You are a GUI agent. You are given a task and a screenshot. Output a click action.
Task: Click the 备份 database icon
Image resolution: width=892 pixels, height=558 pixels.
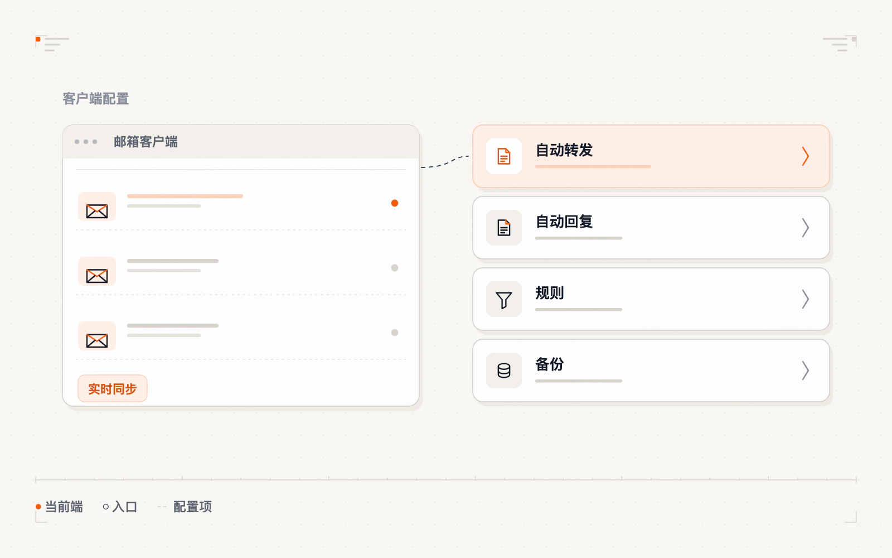click(504, 371)
